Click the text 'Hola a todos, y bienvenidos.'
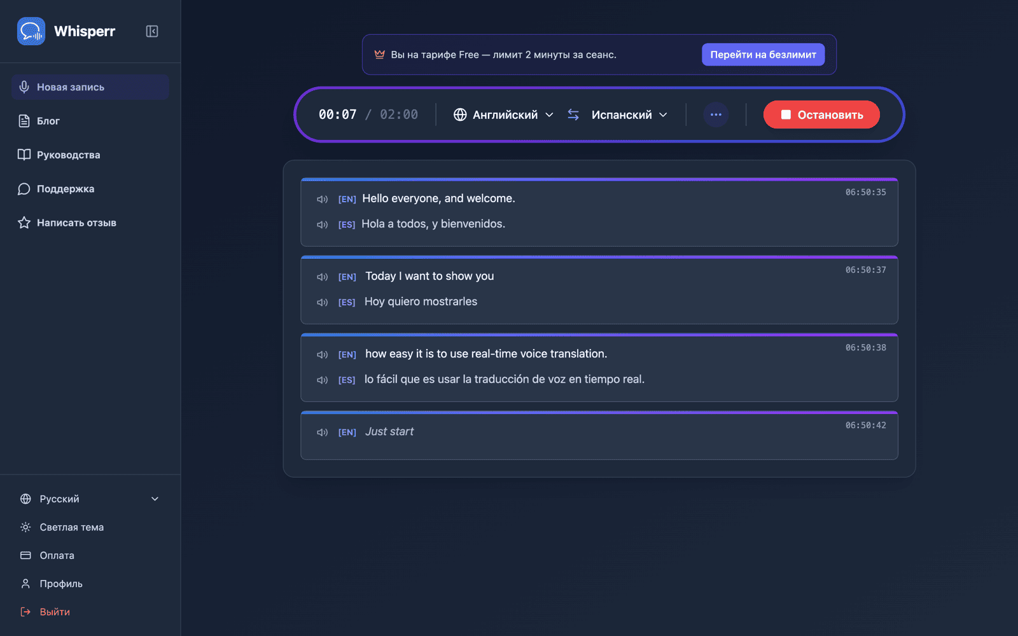This screenshot has height=636, width=1018. tap(433, 224)
